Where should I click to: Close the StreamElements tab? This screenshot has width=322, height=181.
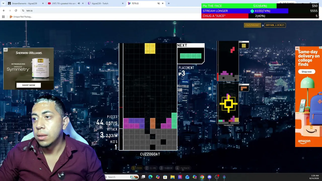pyautogui.click(x=43, y=3)
